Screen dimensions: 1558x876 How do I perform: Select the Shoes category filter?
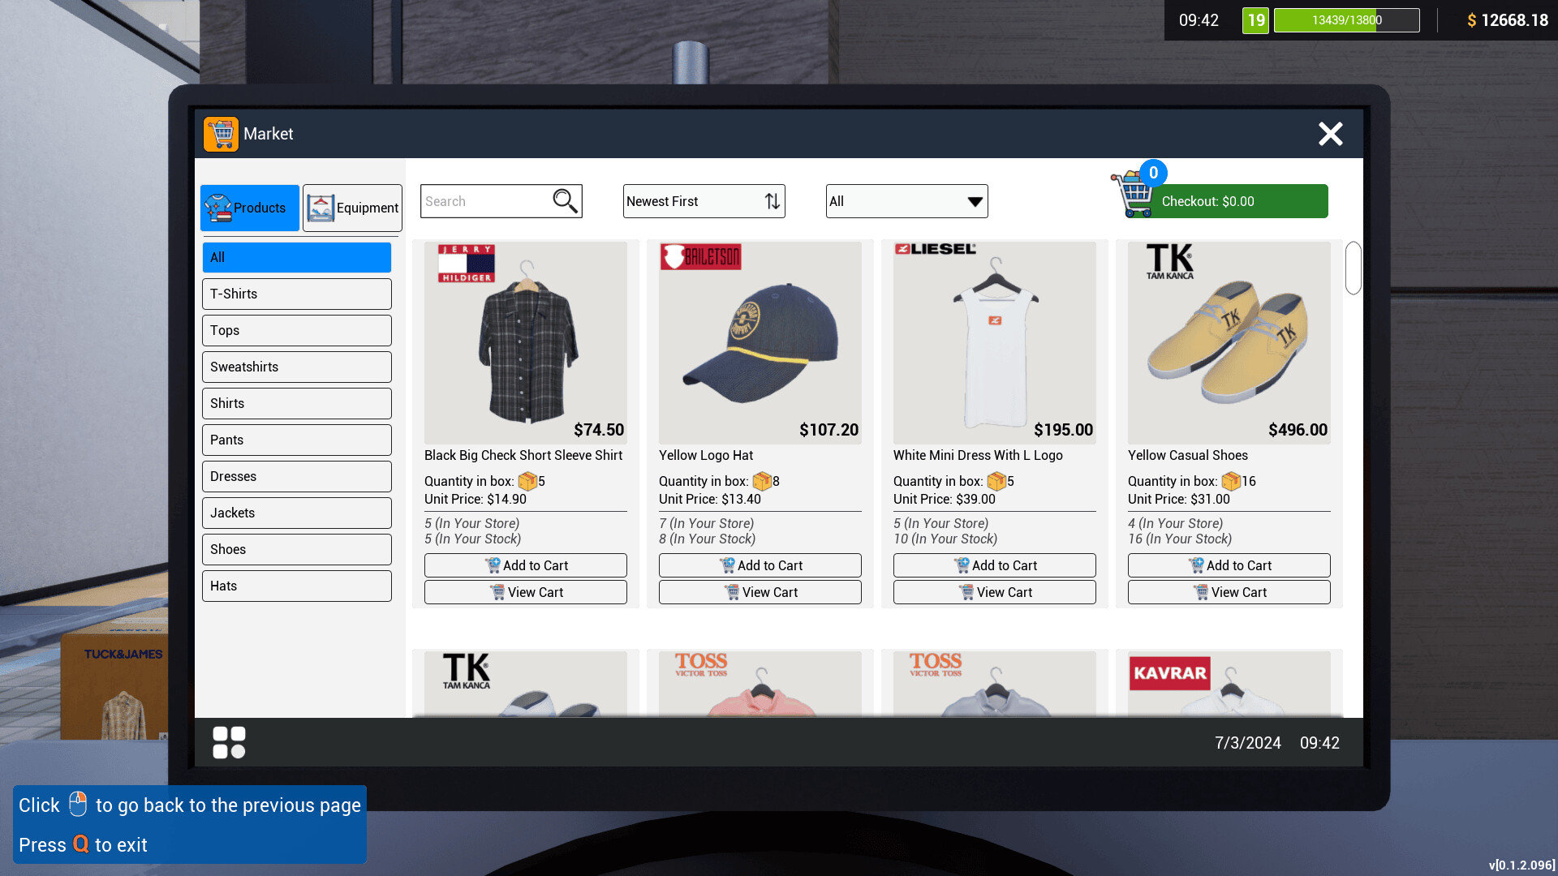pos(298,548)
